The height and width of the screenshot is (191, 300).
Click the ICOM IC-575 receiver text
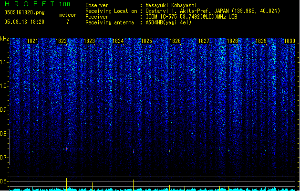191,17
